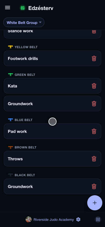Select the Pad work card
The height and width of the screenshot is (227, 105).
click(x=52, y=131)
